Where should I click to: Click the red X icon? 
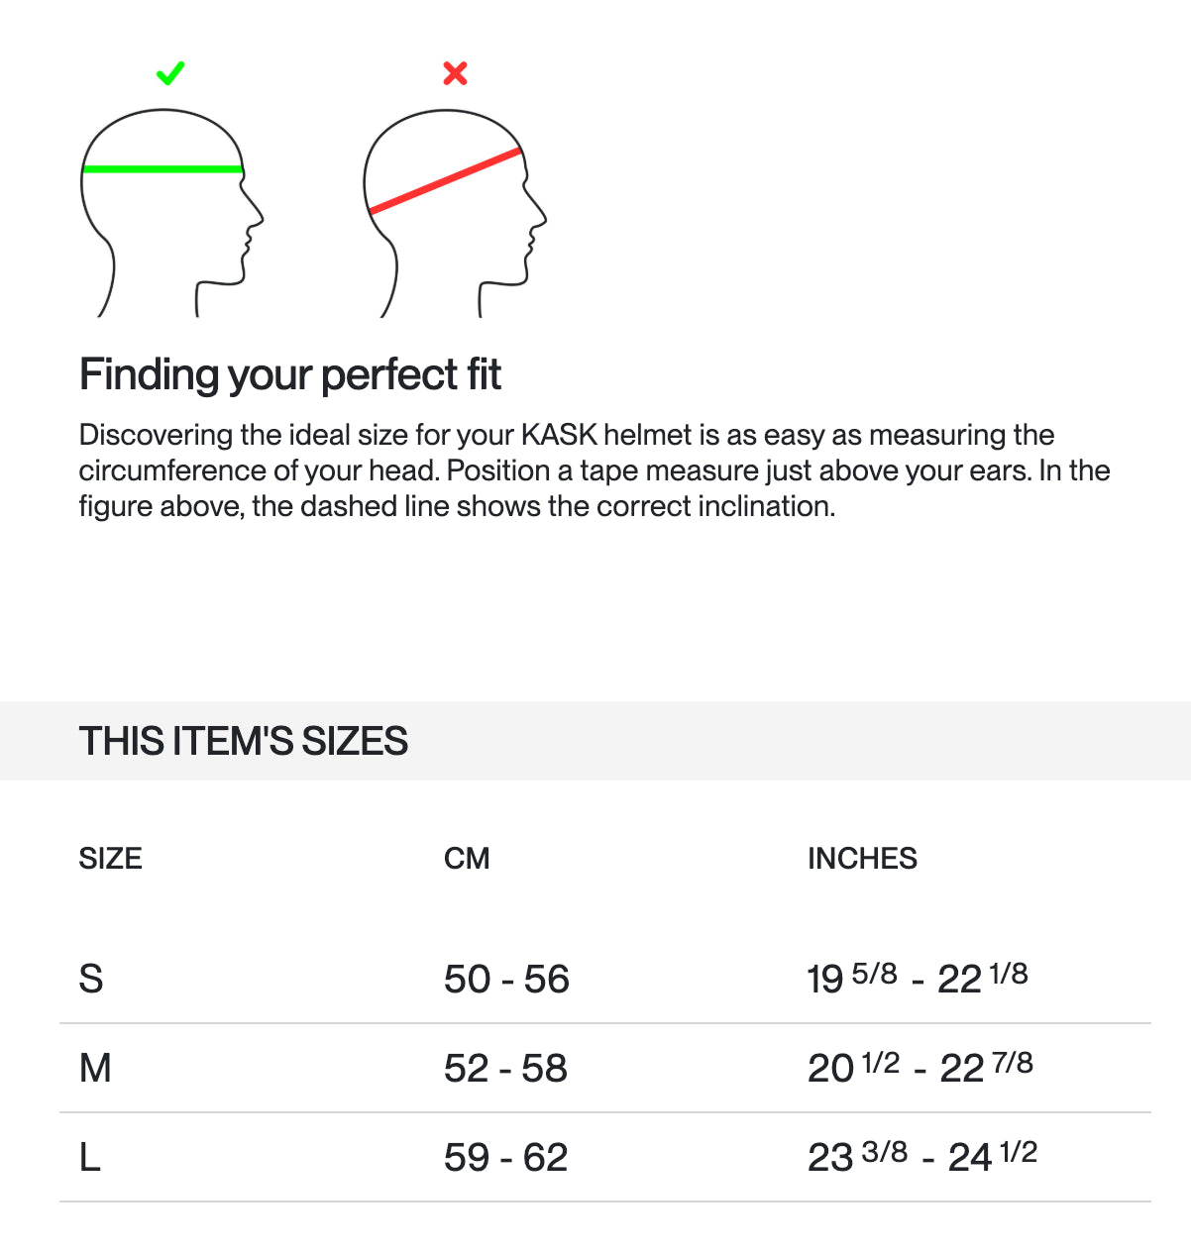455,73
